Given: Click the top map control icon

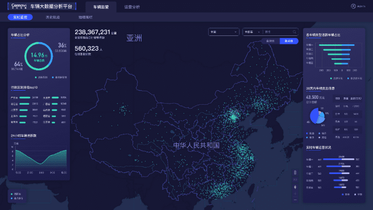Looking at the screenshot, I should 296,172.
